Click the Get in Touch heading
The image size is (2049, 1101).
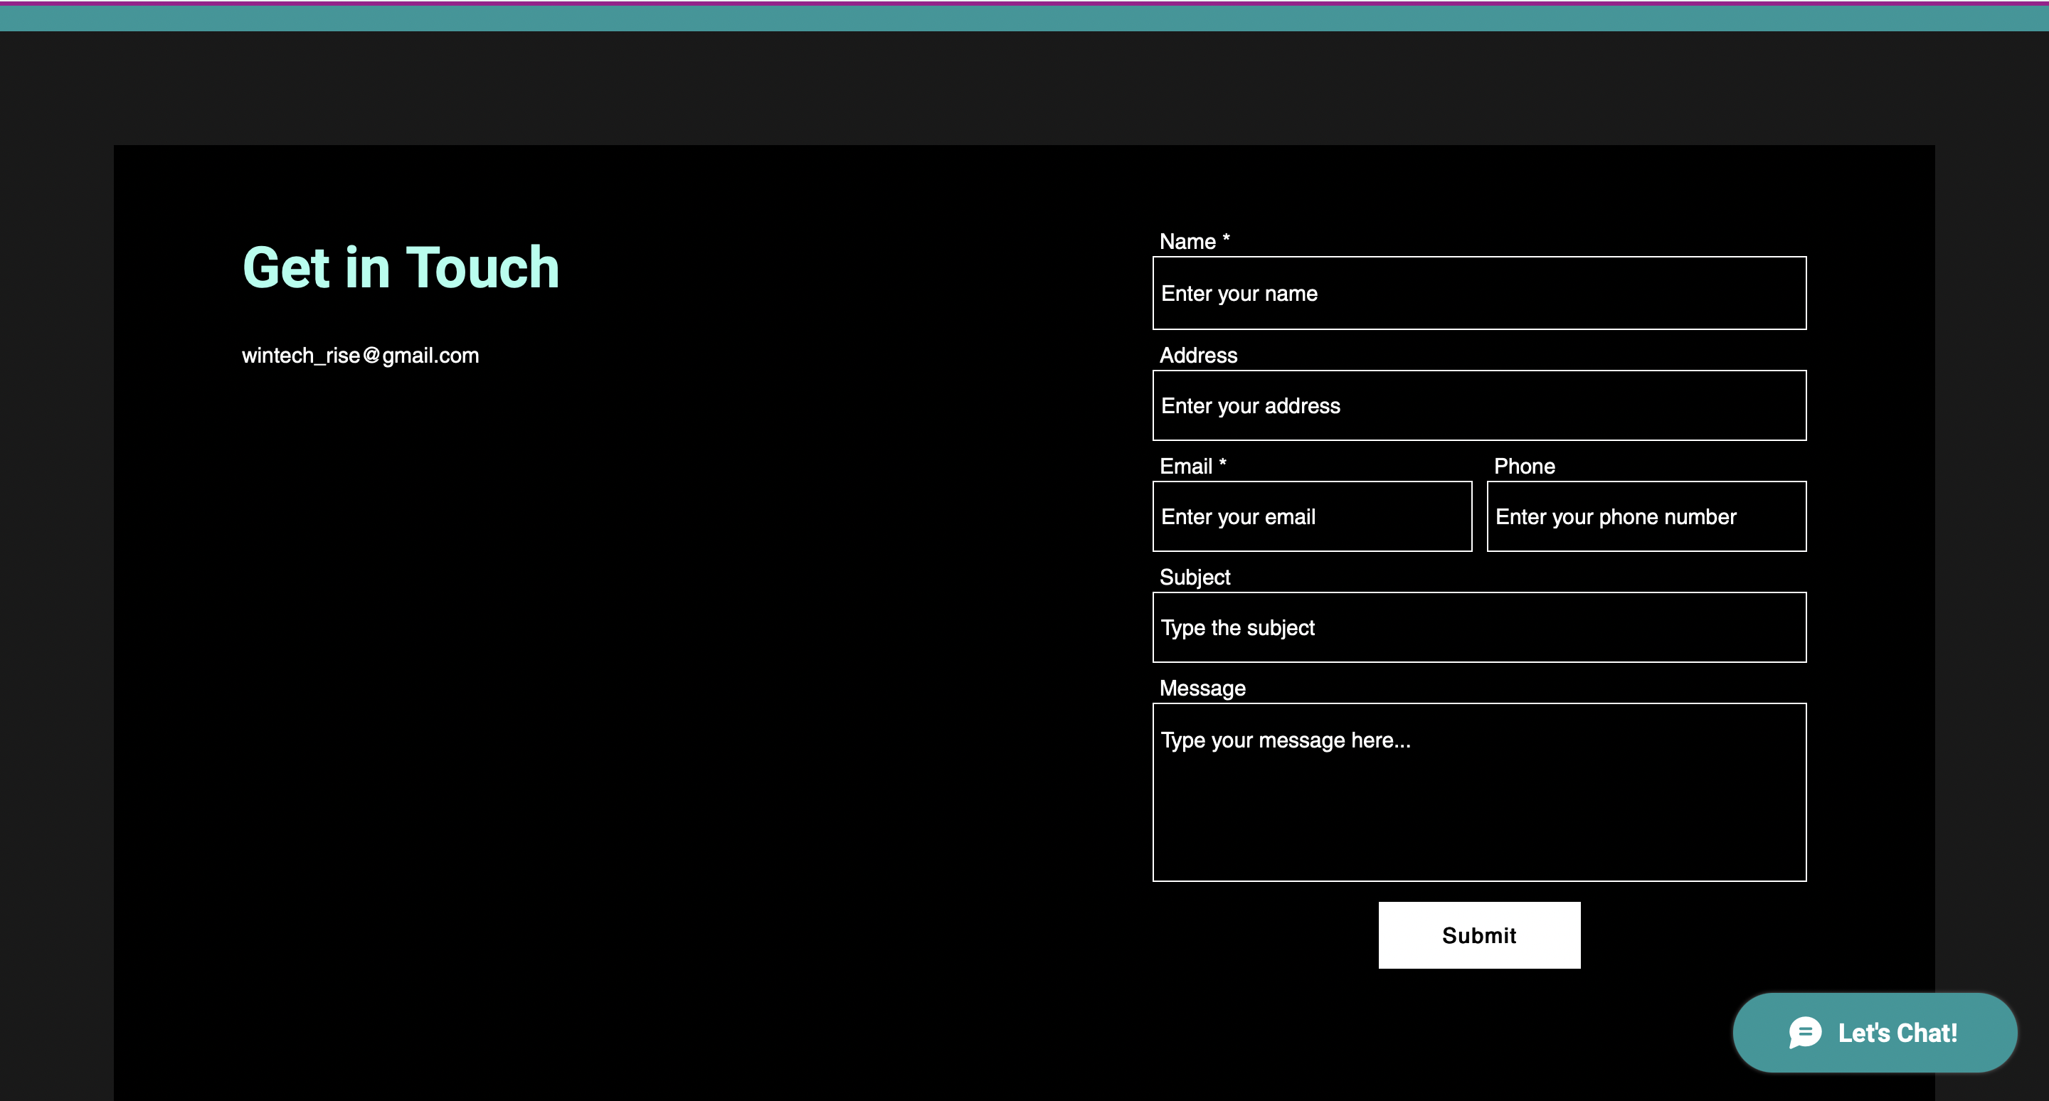click(401, 268)
